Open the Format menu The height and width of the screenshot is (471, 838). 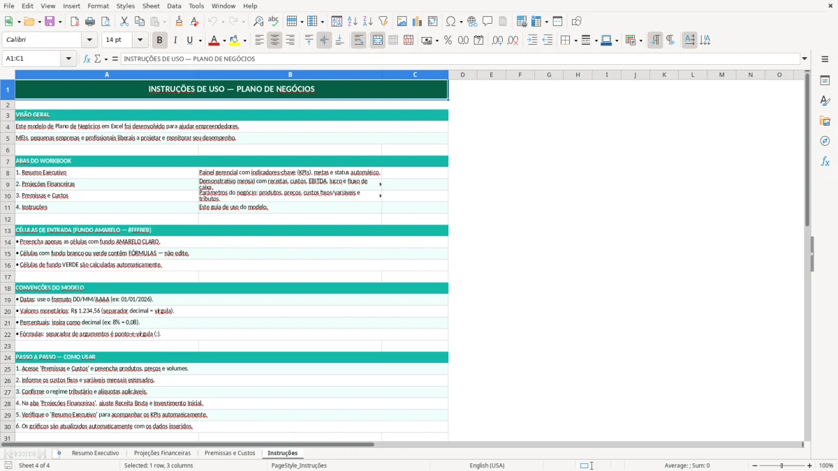(x=98, y=6)
